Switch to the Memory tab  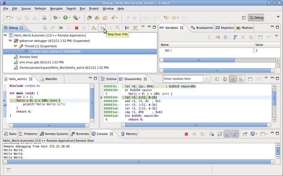coord(129,134)
